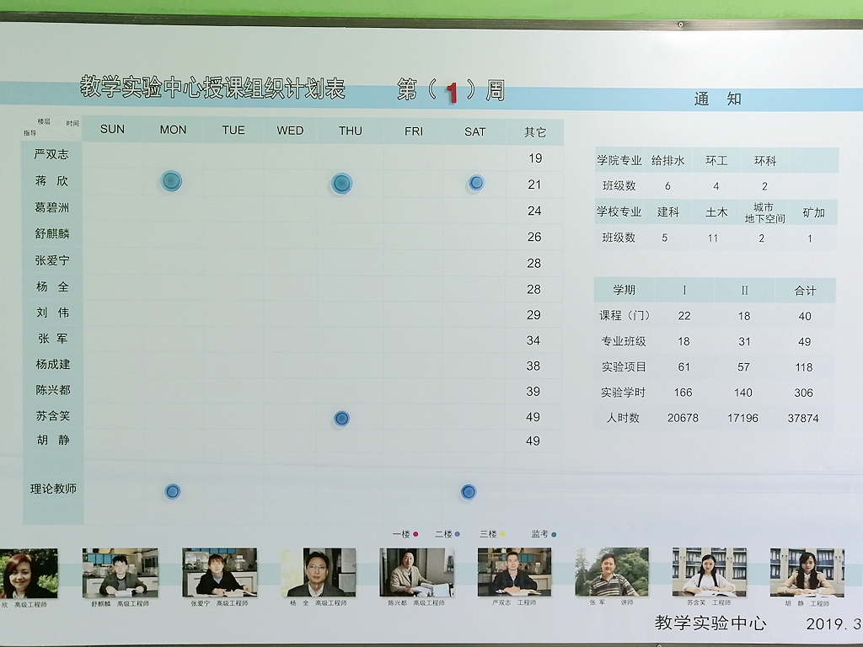
Task: Click the blue magnet in 蒋欣's SAT cell
Action: 476,183
